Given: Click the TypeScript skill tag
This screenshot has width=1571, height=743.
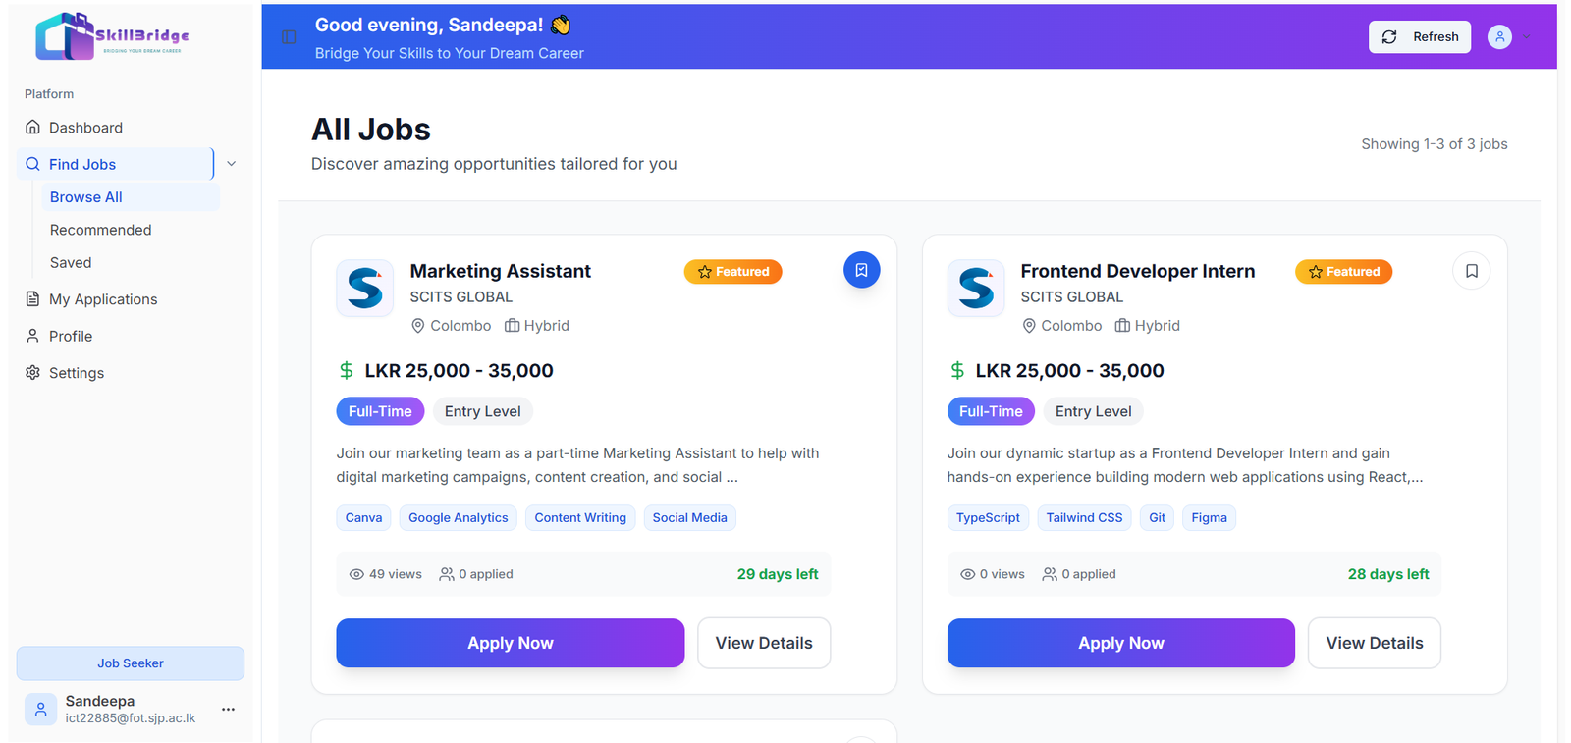Looking at the screenshot, I should tap(988, 518).
